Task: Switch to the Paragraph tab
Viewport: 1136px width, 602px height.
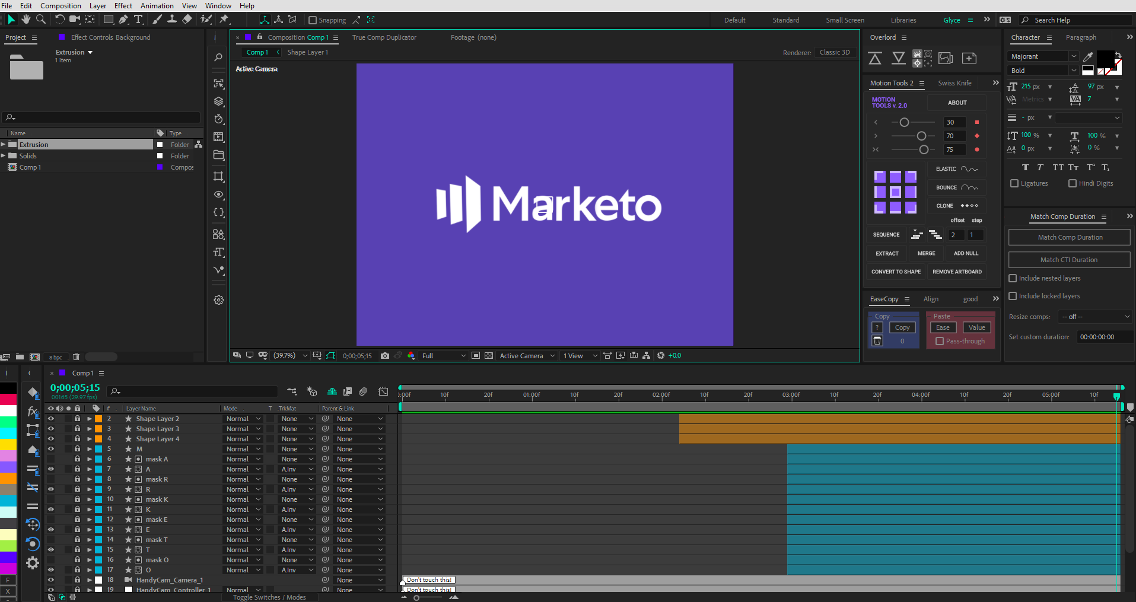Action: (1081, 37)
